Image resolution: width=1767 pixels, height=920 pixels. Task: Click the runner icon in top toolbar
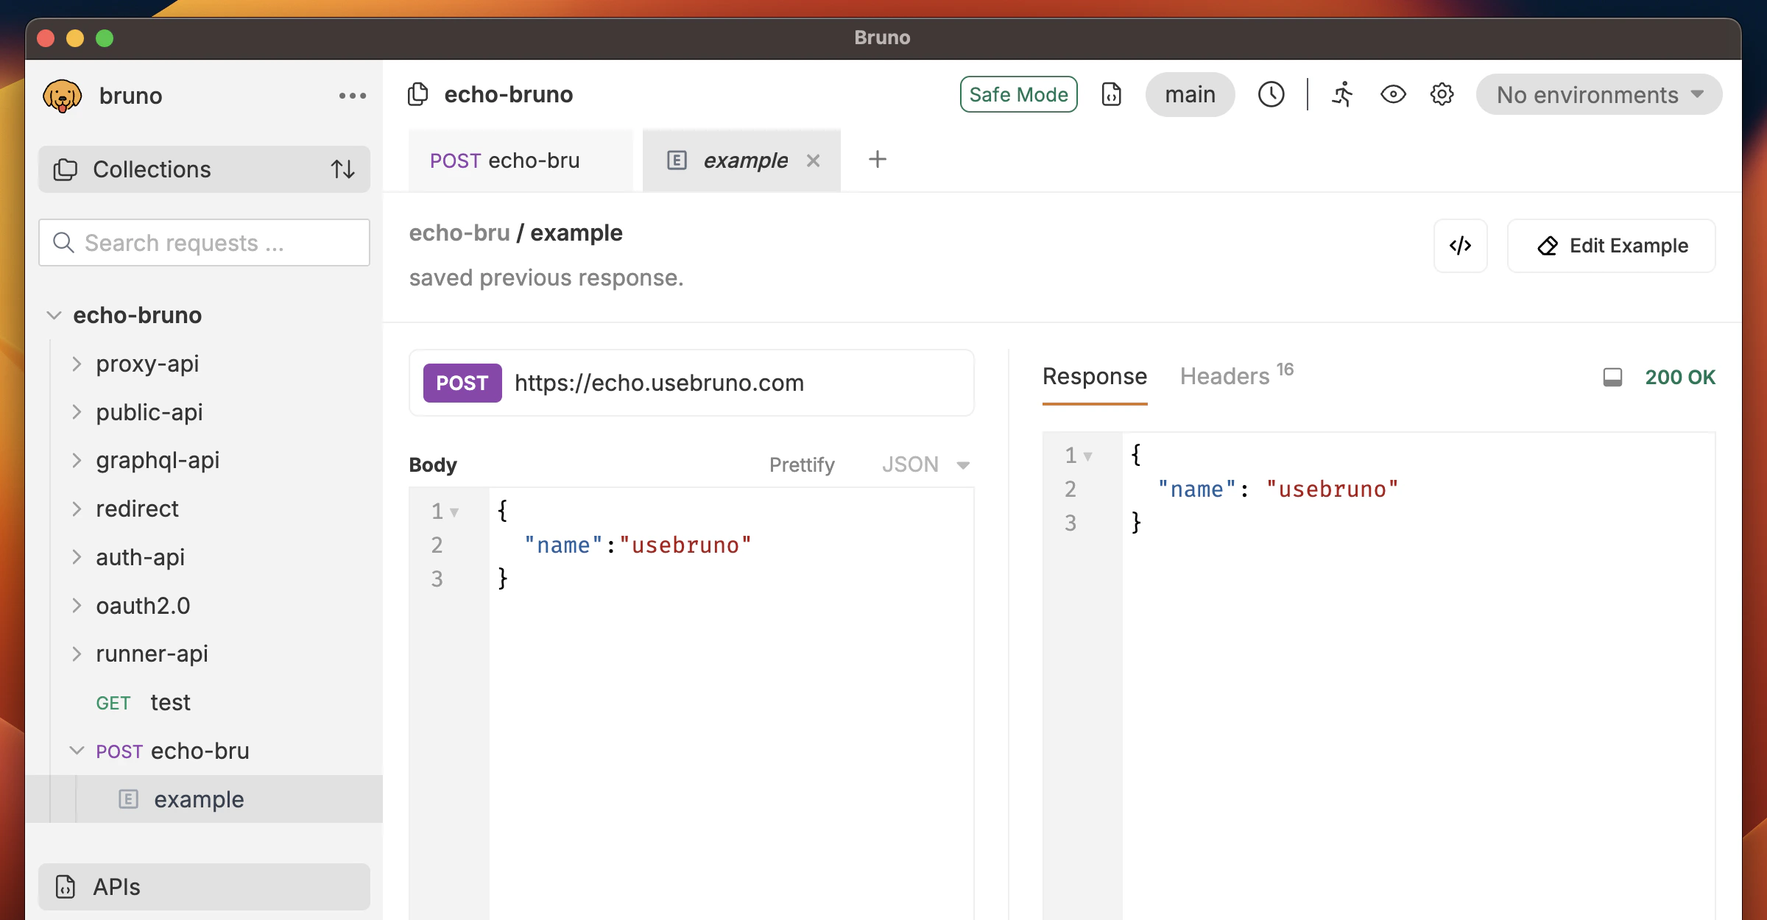coord(1342,94)
